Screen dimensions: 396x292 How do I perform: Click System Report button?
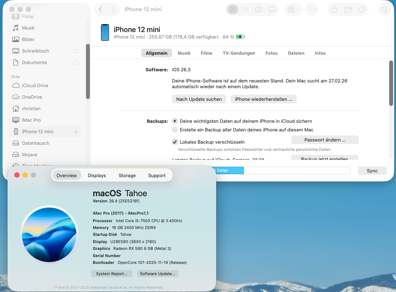(111, 274)
